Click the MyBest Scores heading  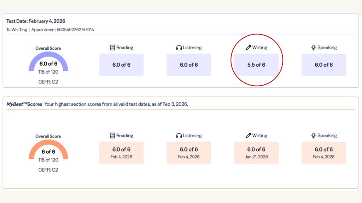pos(24,104)
